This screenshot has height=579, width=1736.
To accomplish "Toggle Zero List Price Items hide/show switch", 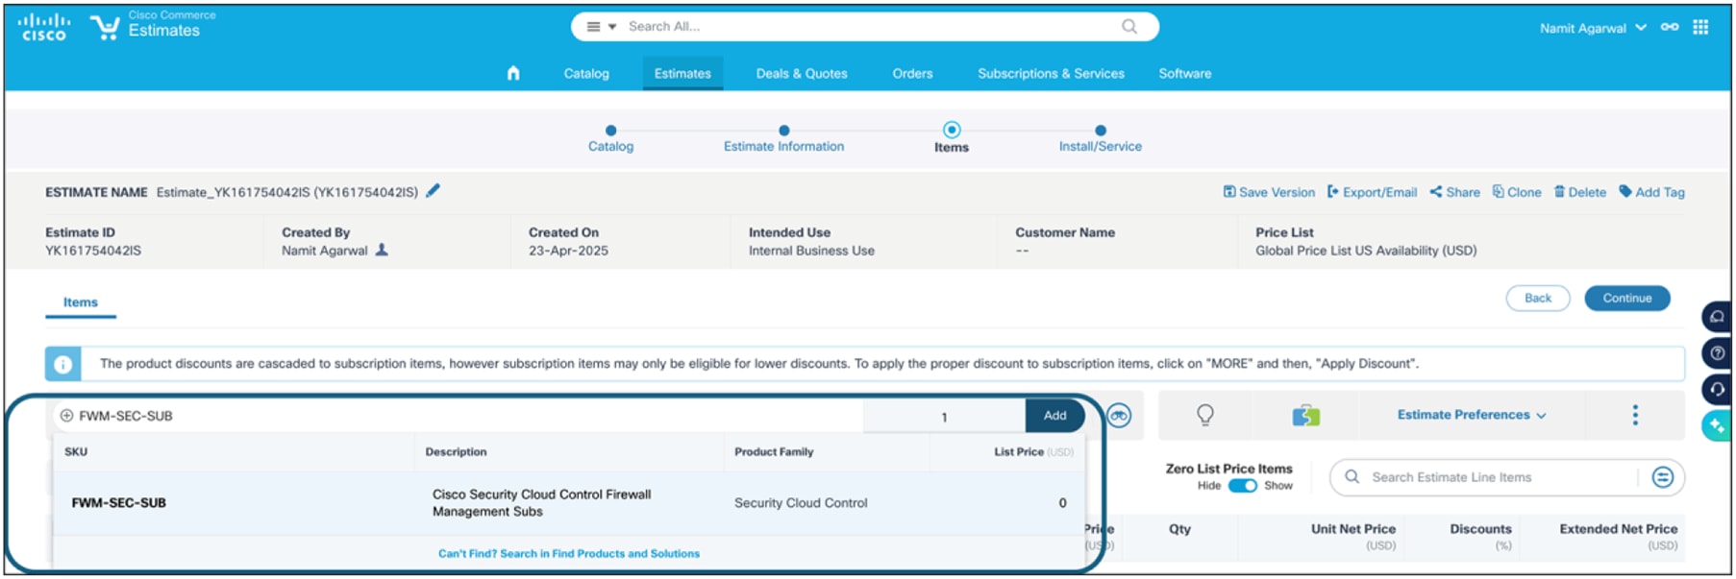I will click(1242, 486).
